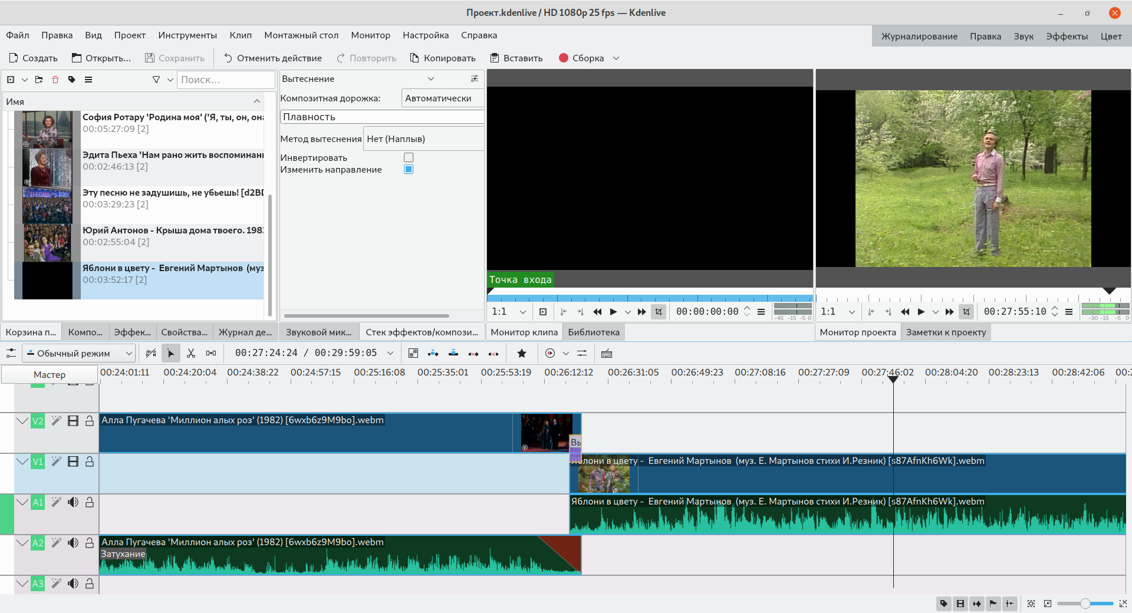Open the Метод вытеснения dropdown
1132x613 pixels.
(423, 139)
